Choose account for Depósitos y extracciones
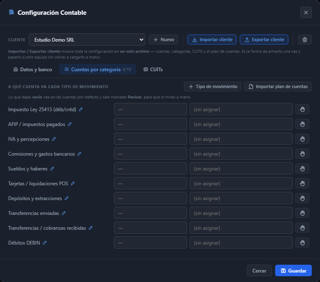 pos(241,198)
